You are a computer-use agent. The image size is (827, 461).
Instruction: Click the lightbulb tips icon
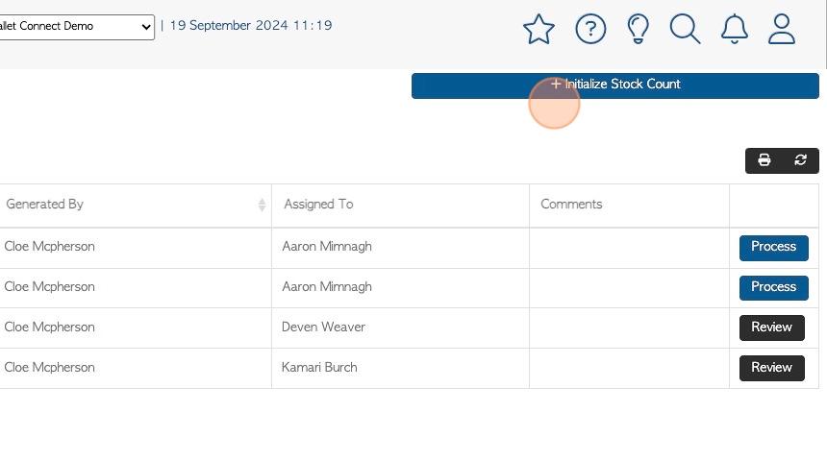coord(638,29)
